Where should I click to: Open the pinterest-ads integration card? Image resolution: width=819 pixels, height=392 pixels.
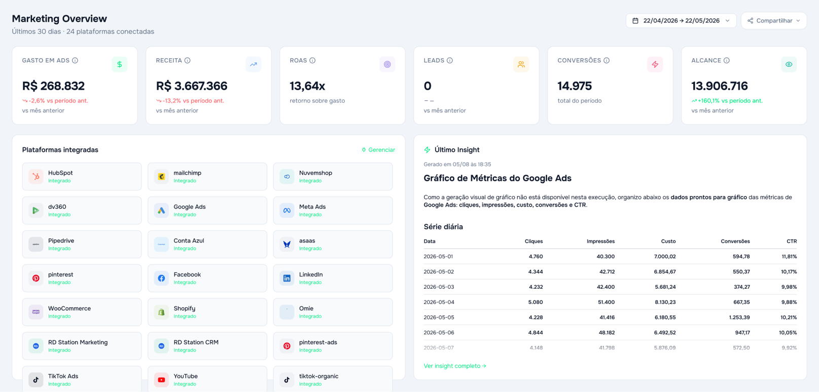[333, 346]
